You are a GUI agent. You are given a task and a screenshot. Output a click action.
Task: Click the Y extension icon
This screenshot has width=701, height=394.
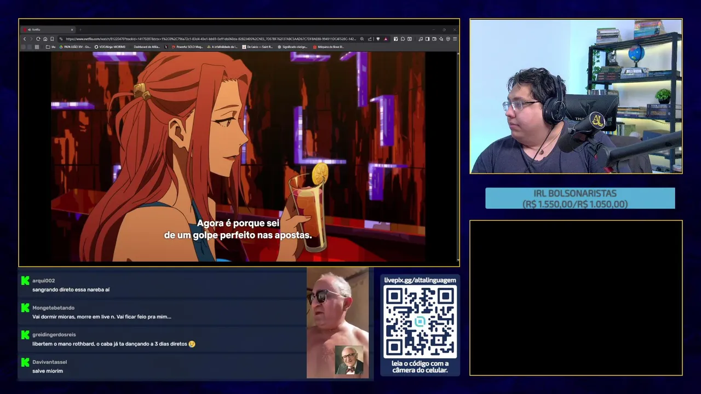pos(395,39)
